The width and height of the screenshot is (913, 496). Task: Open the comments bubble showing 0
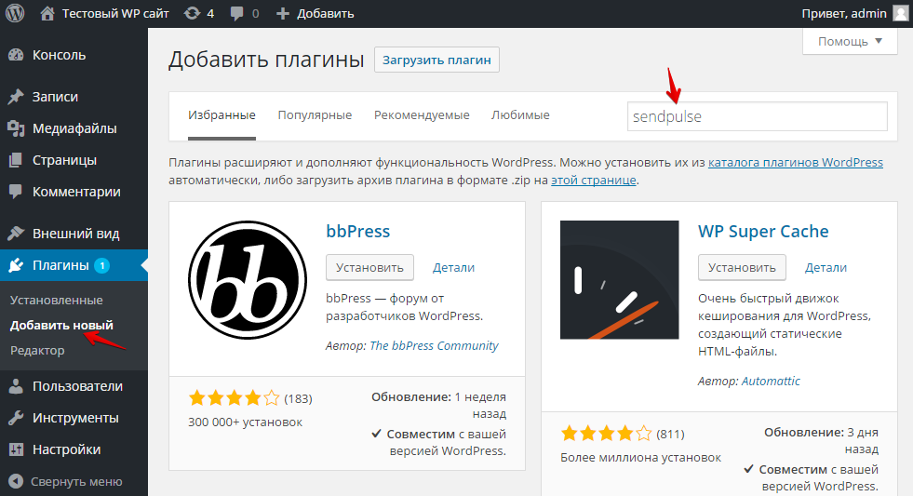pyautogui.click(x=236, y=13)
